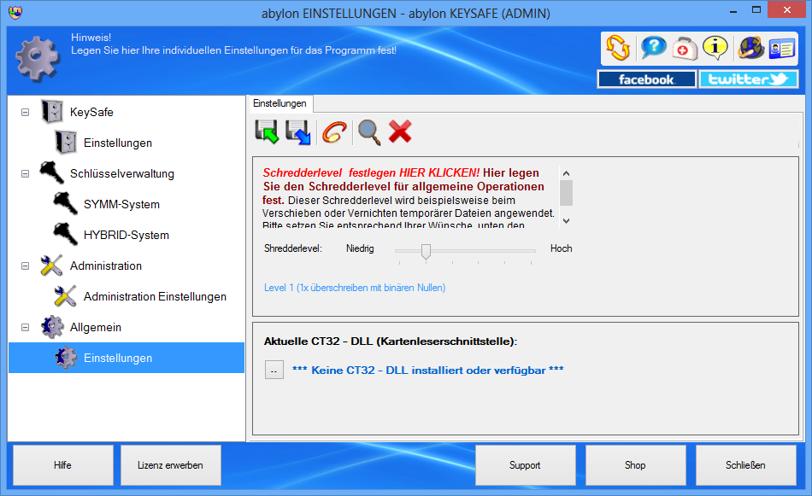Open help via blue question bubble icon
The height and width of the screenshot is (496, 812).
[653, 48]
